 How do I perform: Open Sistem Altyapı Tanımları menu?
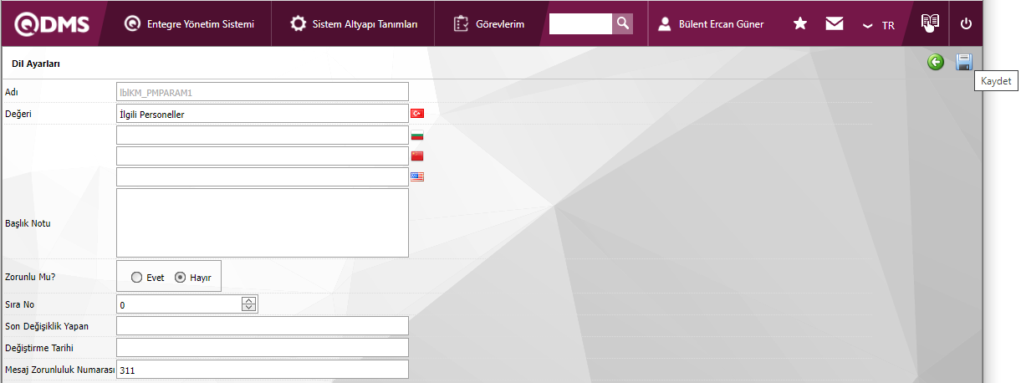(x=354, y=23)
